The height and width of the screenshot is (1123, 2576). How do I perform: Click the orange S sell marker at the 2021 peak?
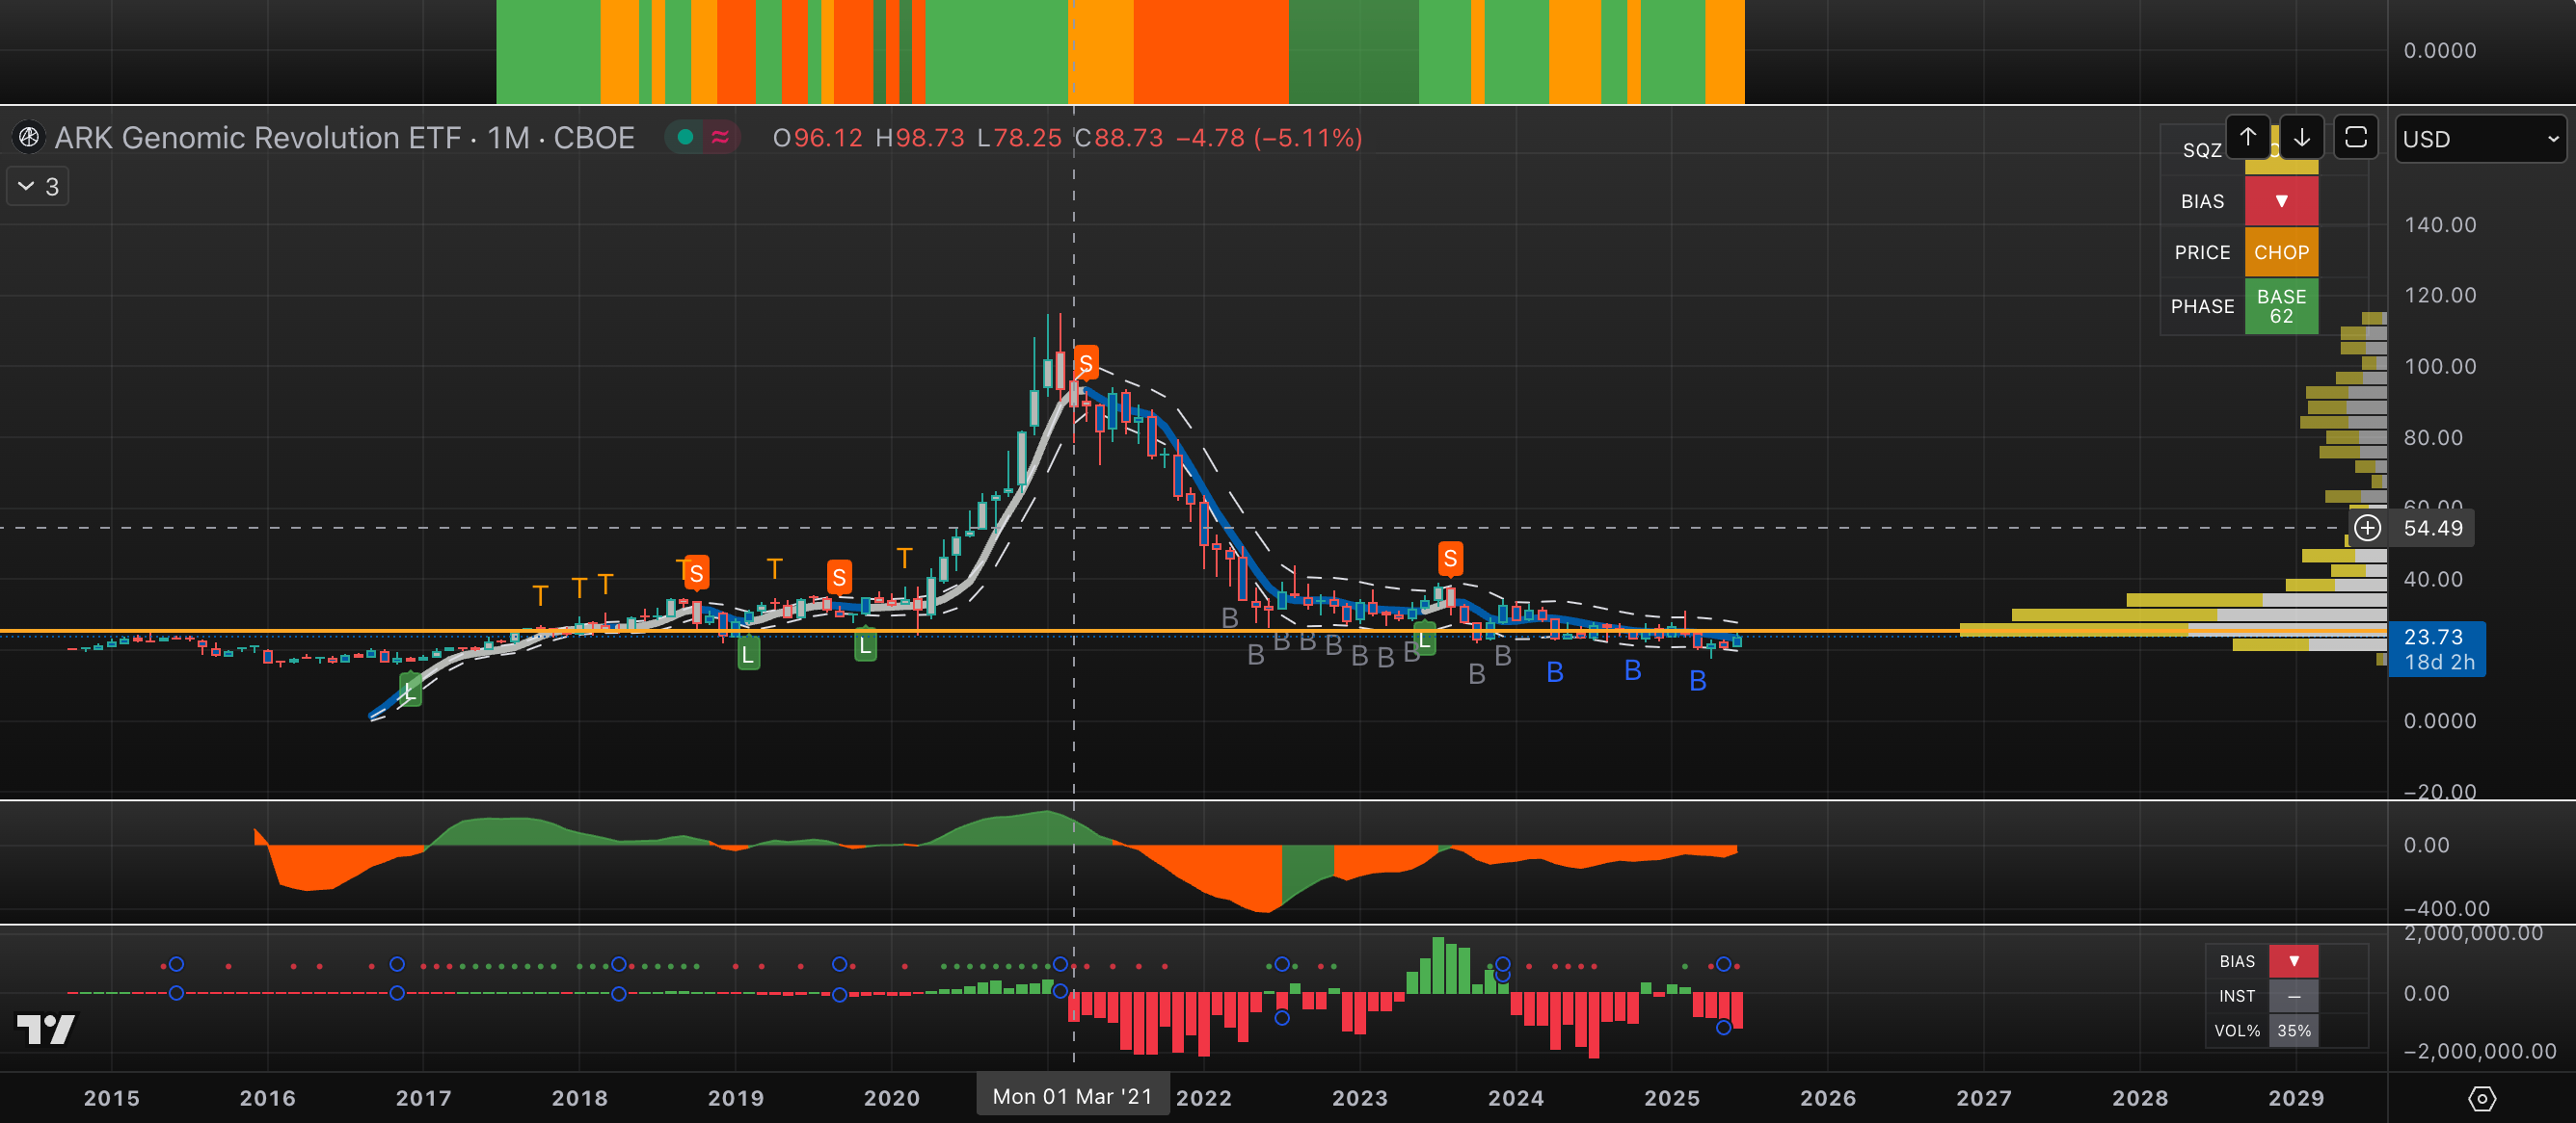tap(1086, 362)
